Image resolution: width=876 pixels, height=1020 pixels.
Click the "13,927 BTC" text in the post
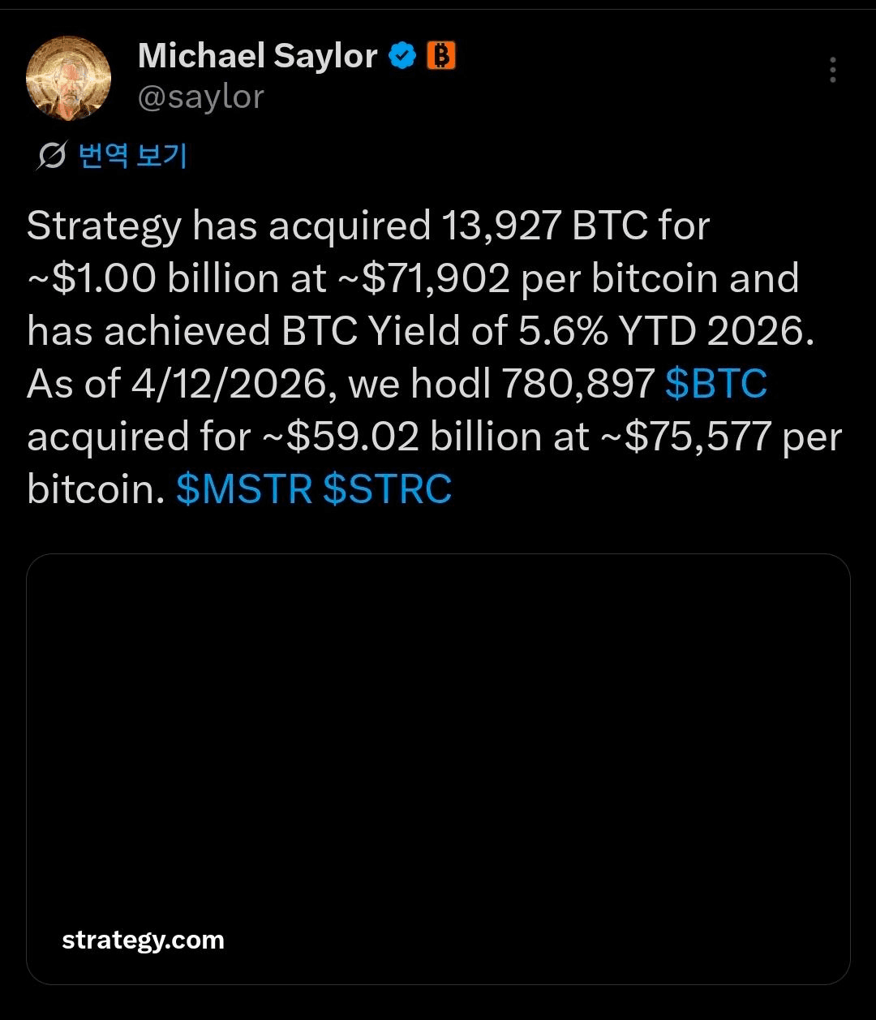pos(543,226)
